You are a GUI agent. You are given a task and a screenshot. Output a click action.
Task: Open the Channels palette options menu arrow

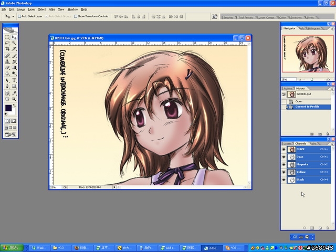(332, 144)
